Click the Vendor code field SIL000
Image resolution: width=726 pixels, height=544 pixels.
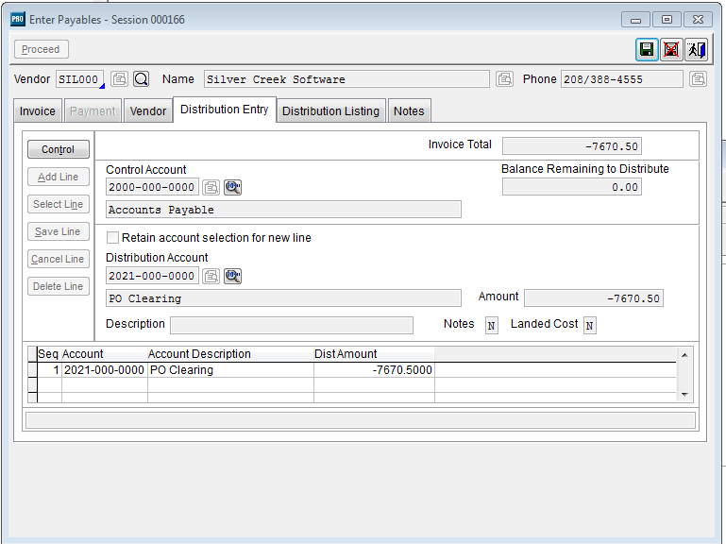pyautogui.click(x=79, y=79)
